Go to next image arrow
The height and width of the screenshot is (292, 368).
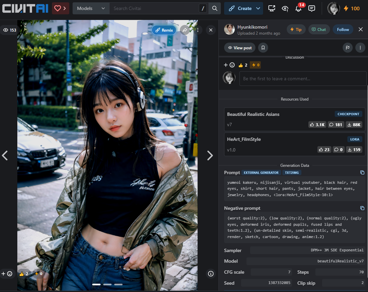coord(210,155)
